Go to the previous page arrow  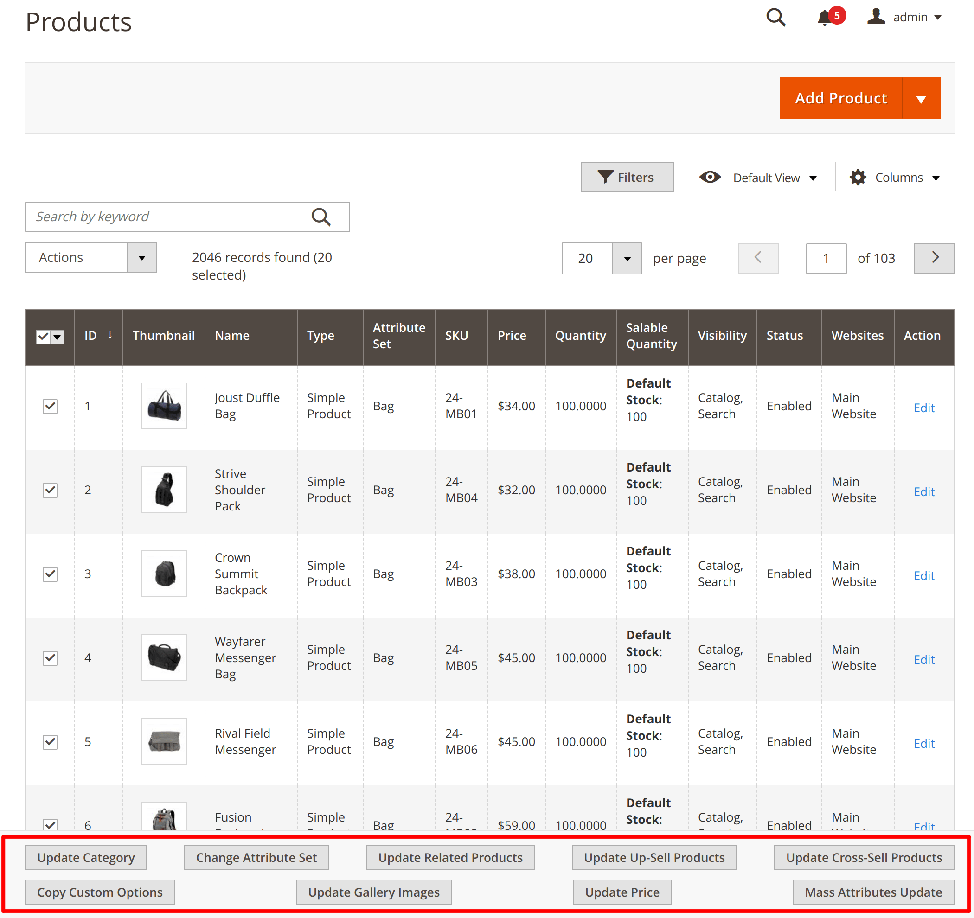coord(758,258)
